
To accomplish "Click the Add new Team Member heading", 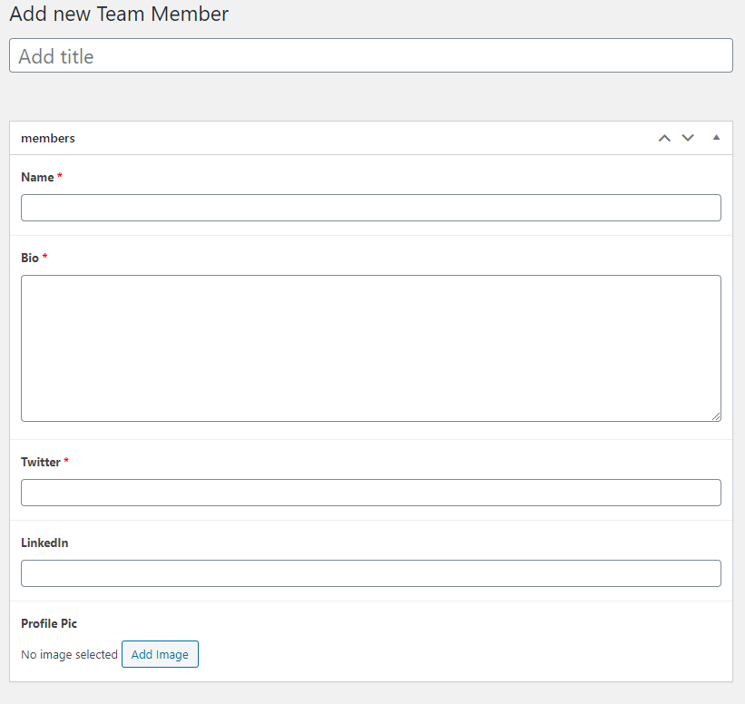I will click(x=118, y=15).
